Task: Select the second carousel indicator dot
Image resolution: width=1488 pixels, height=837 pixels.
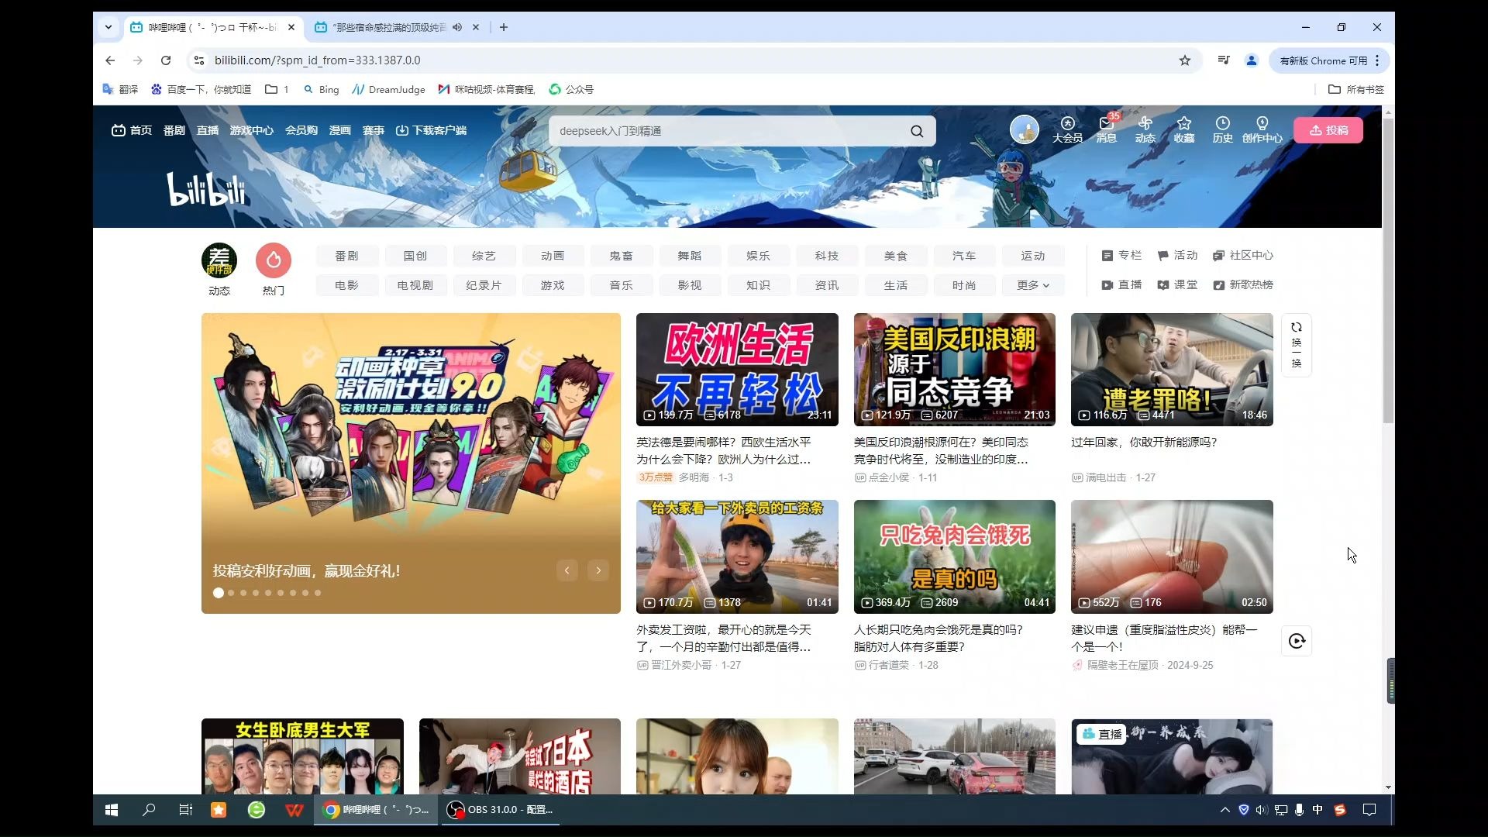Action: coord(231,593)
